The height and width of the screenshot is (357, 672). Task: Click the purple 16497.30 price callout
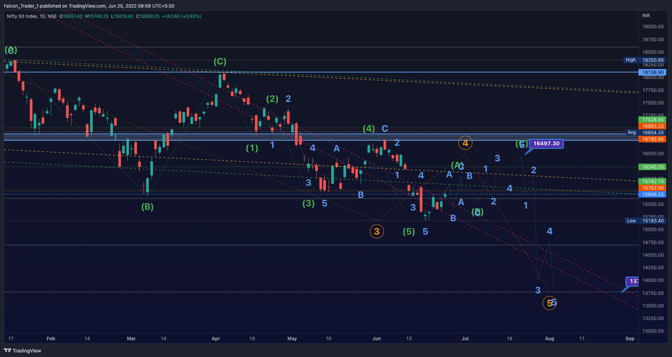point(546,143)
